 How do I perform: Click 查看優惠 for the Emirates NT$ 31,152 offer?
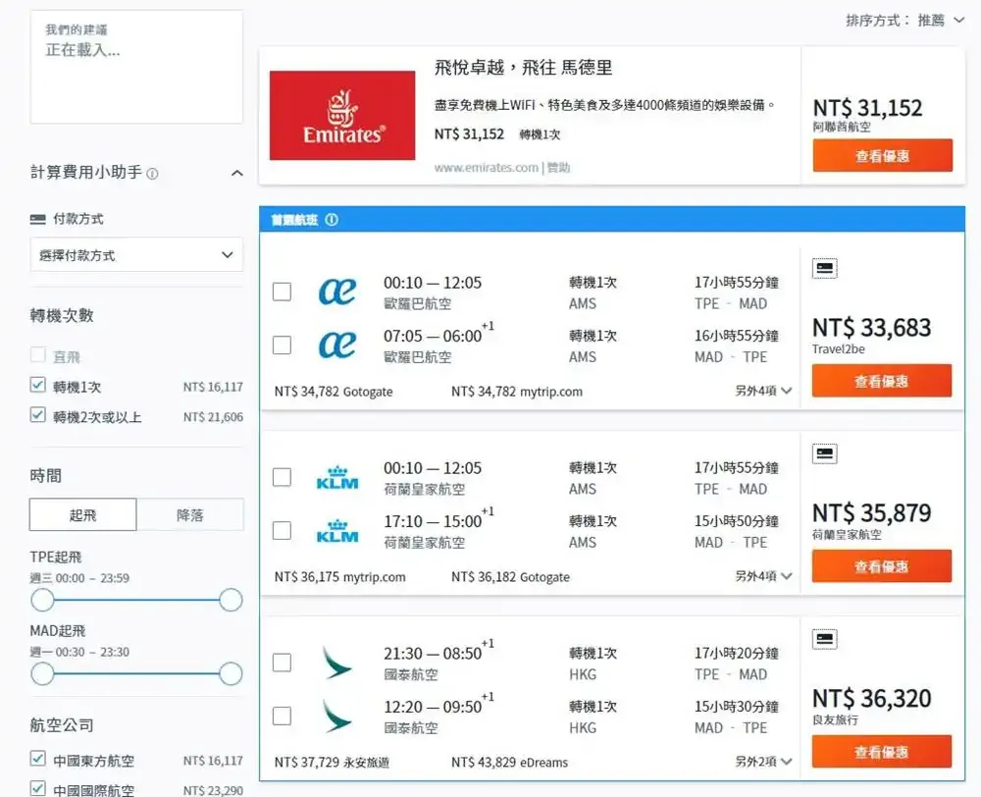(883, 155)
